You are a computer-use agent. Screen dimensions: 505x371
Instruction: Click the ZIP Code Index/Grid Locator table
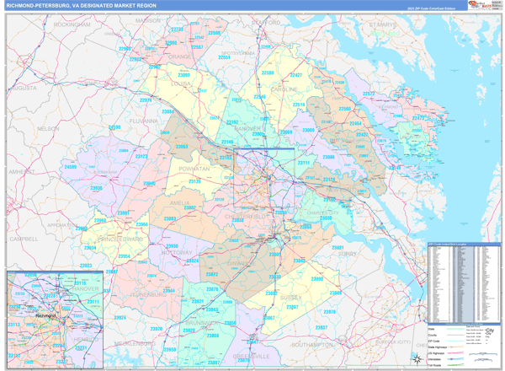(464, 283)
